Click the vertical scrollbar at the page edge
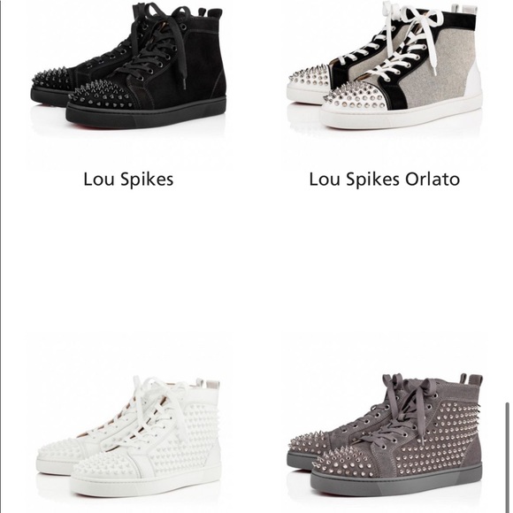The image size is (513, 513). point(508,458)
